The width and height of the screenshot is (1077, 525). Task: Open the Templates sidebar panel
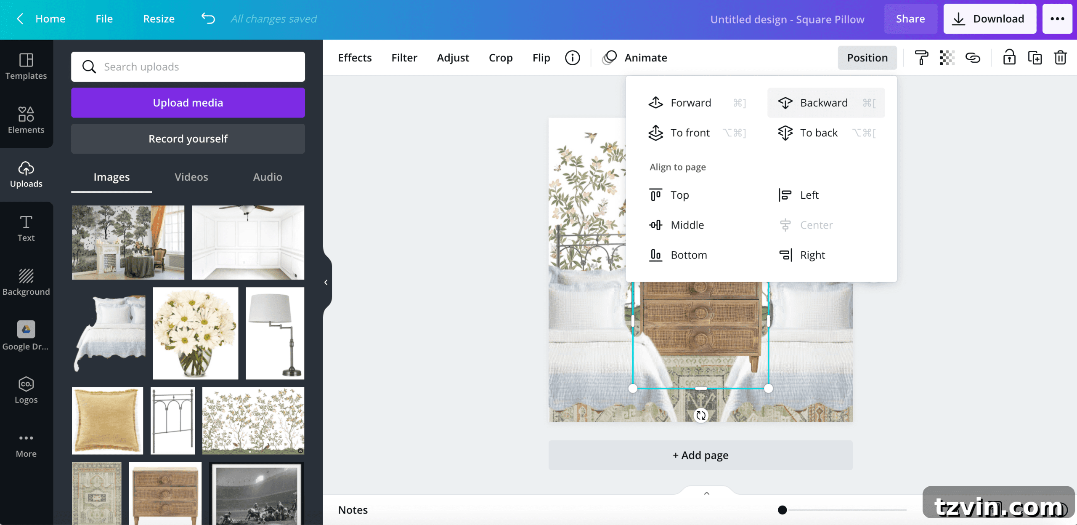pos(26,67)
